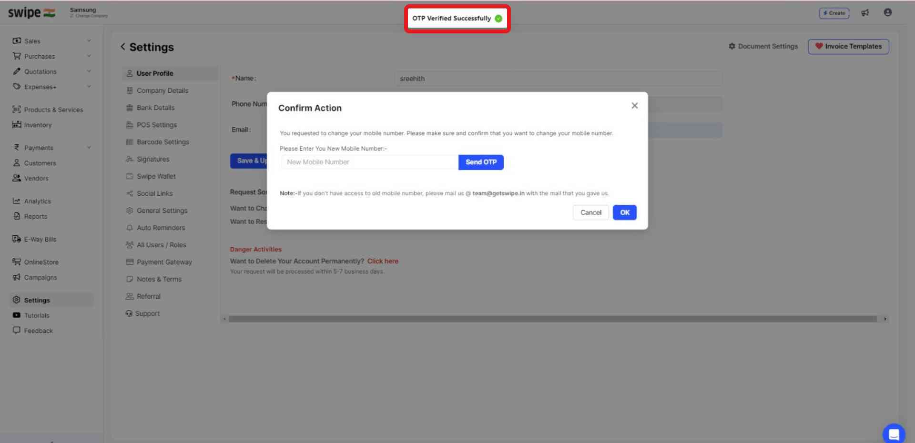Click the delete account 'Click here' link
The image size is (915, 443).
coord(383,261)
